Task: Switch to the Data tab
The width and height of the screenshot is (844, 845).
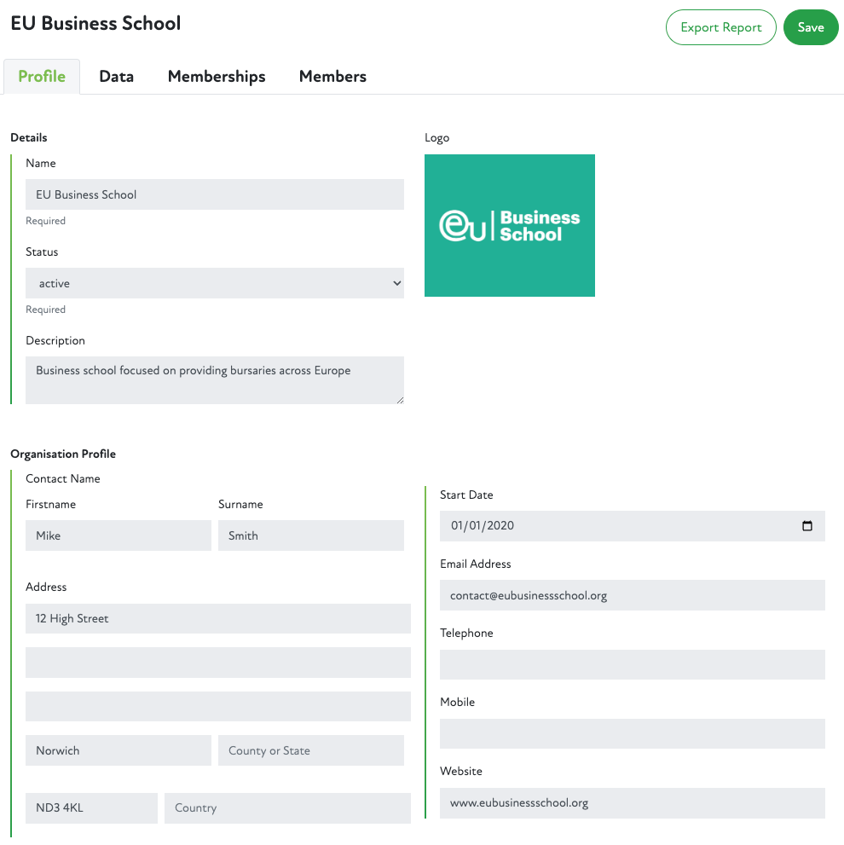Action: pyautogui.click(x=116, y=77)
